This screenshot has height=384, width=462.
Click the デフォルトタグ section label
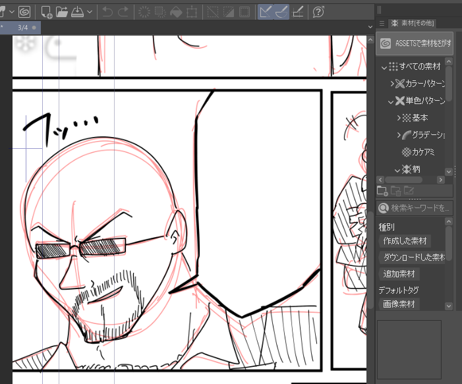(398, 290)
